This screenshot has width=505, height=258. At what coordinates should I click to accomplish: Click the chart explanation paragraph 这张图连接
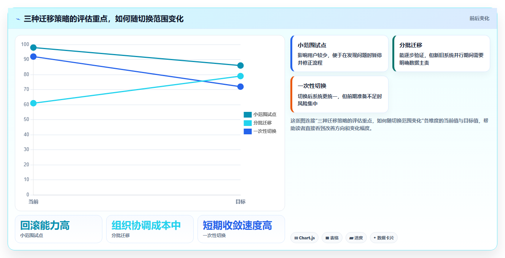(x=389, y=124)
